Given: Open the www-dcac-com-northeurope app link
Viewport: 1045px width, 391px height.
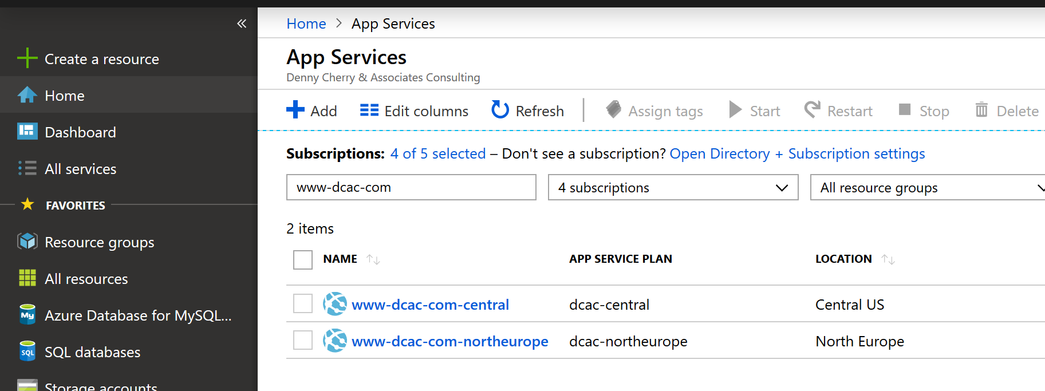Looking at the screenshot, I should pos(450,341).
